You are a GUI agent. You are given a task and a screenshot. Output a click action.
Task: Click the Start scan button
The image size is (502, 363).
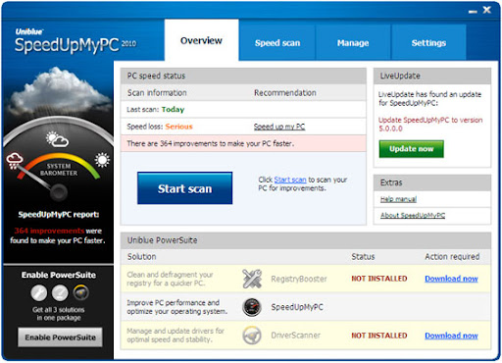click(185, 188)
